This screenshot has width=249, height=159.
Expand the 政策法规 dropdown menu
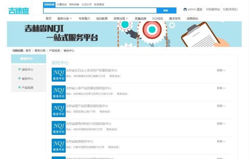pyautogui.click(x=121, y=18)
